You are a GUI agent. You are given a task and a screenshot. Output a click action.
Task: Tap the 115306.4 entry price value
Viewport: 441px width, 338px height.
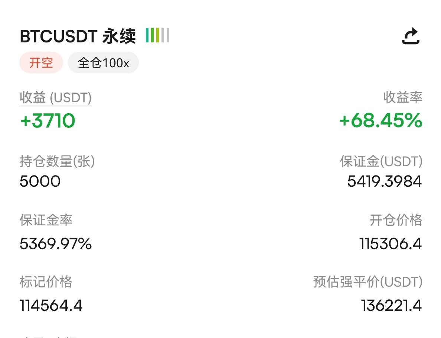(x=391, y=244)
